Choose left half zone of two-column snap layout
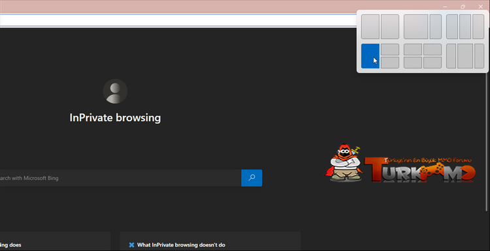 (370, 27)
